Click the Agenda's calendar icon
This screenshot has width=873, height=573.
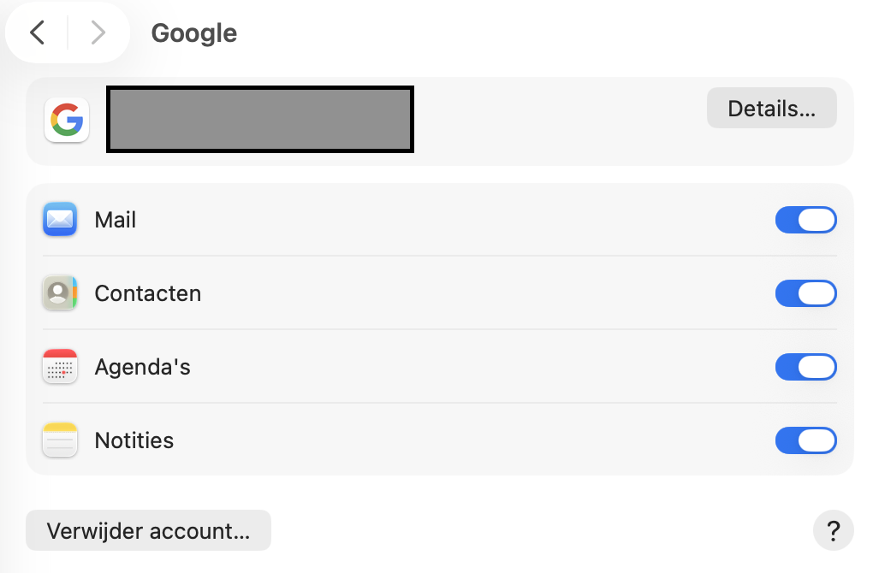pos(59,367)
